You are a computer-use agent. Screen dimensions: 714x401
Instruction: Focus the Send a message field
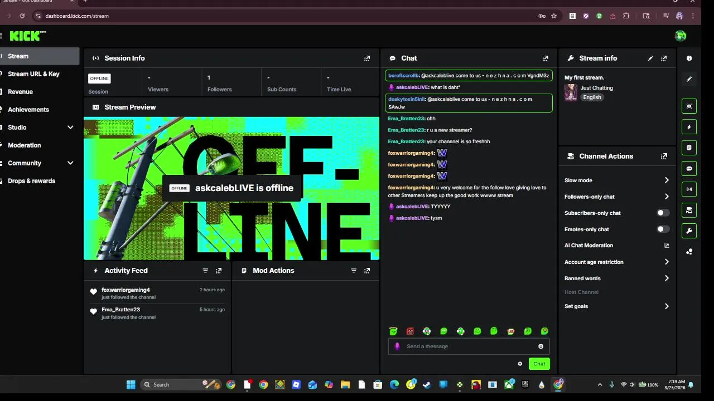[x=469, y=346]
